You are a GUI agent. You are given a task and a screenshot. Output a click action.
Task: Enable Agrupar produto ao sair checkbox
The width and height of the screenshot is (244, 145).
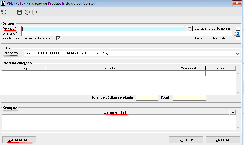pos(238,29)
